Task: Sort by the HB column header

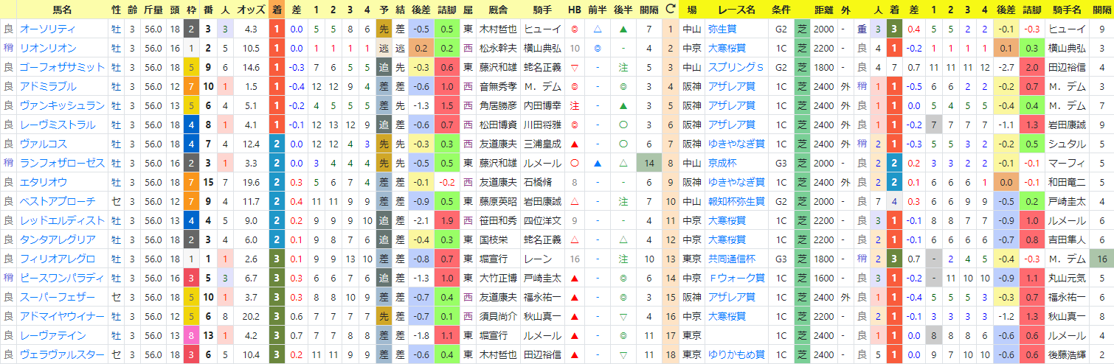Action: coord(575,10)
